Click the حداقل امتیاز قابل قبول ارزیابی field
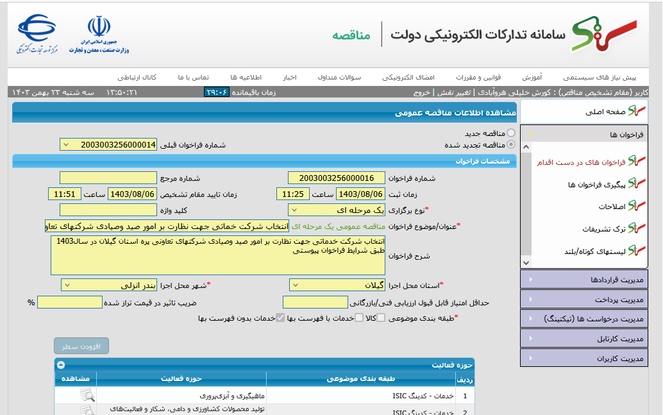Viewport: 663px width, 415px height. click(x=315, y=302)
